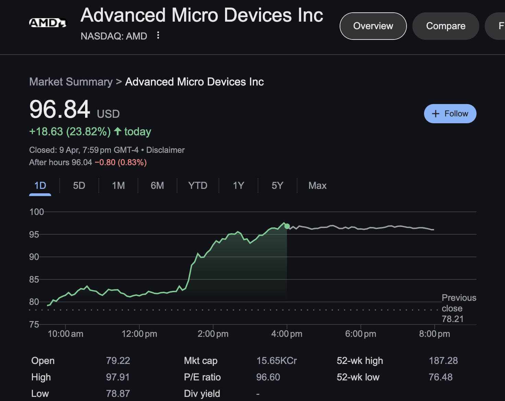Click the Open value 79.22
The height and width of the screenshot is (401, 505).
118,361
